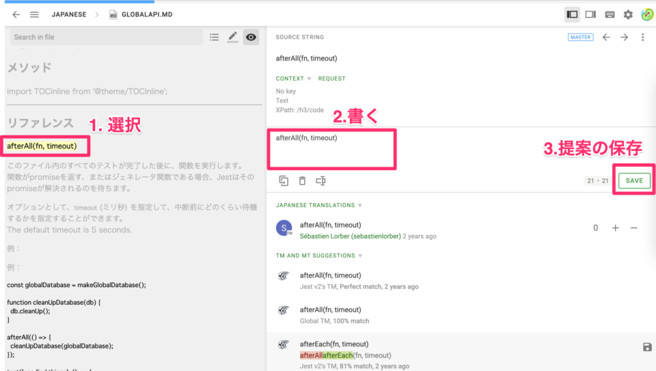Toggle the preview eye mode

tap(251, 38)
